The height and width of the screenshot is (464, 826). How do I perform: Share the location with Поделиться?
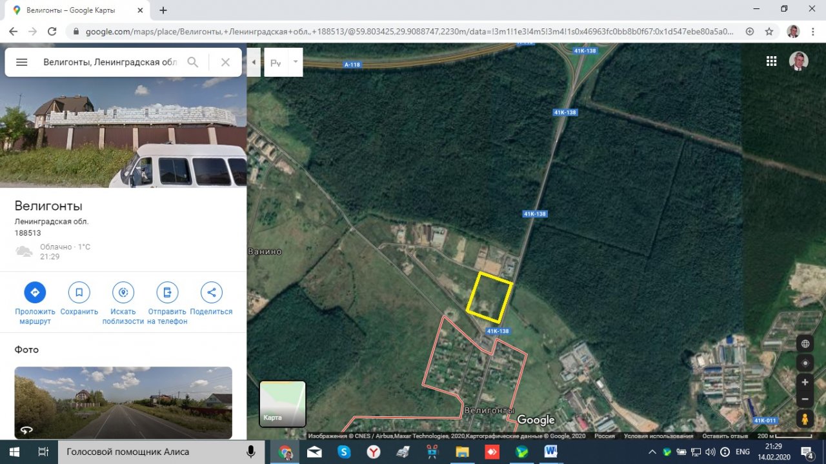point(211,292)
